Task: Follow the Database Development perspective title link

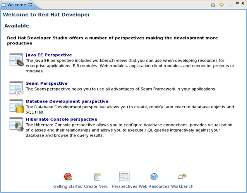Action: pyautogui.click(x=67, y=101)
